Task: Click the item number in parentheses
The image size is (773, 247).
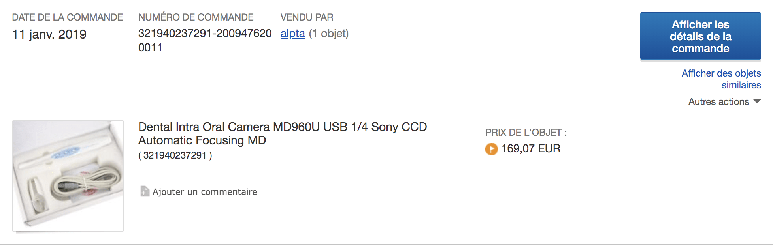Action: click(175, 155)
